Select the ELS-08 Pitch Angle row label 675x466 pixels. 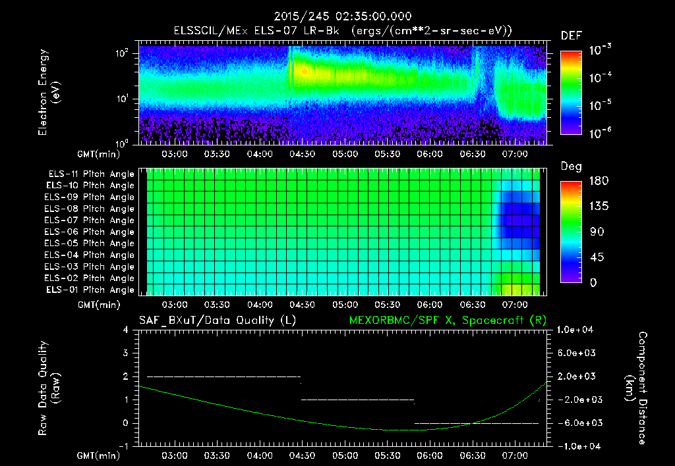click(x=90, y=209)
